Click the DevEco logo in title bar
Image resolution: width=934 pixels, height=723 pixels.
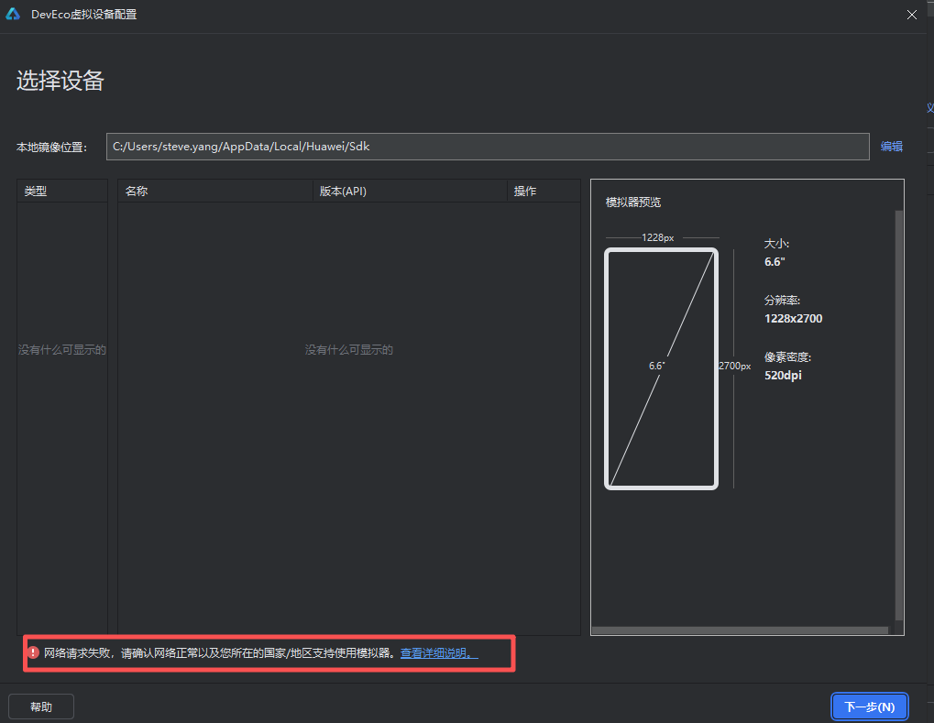pyautogui.click(x=15, y=15)
